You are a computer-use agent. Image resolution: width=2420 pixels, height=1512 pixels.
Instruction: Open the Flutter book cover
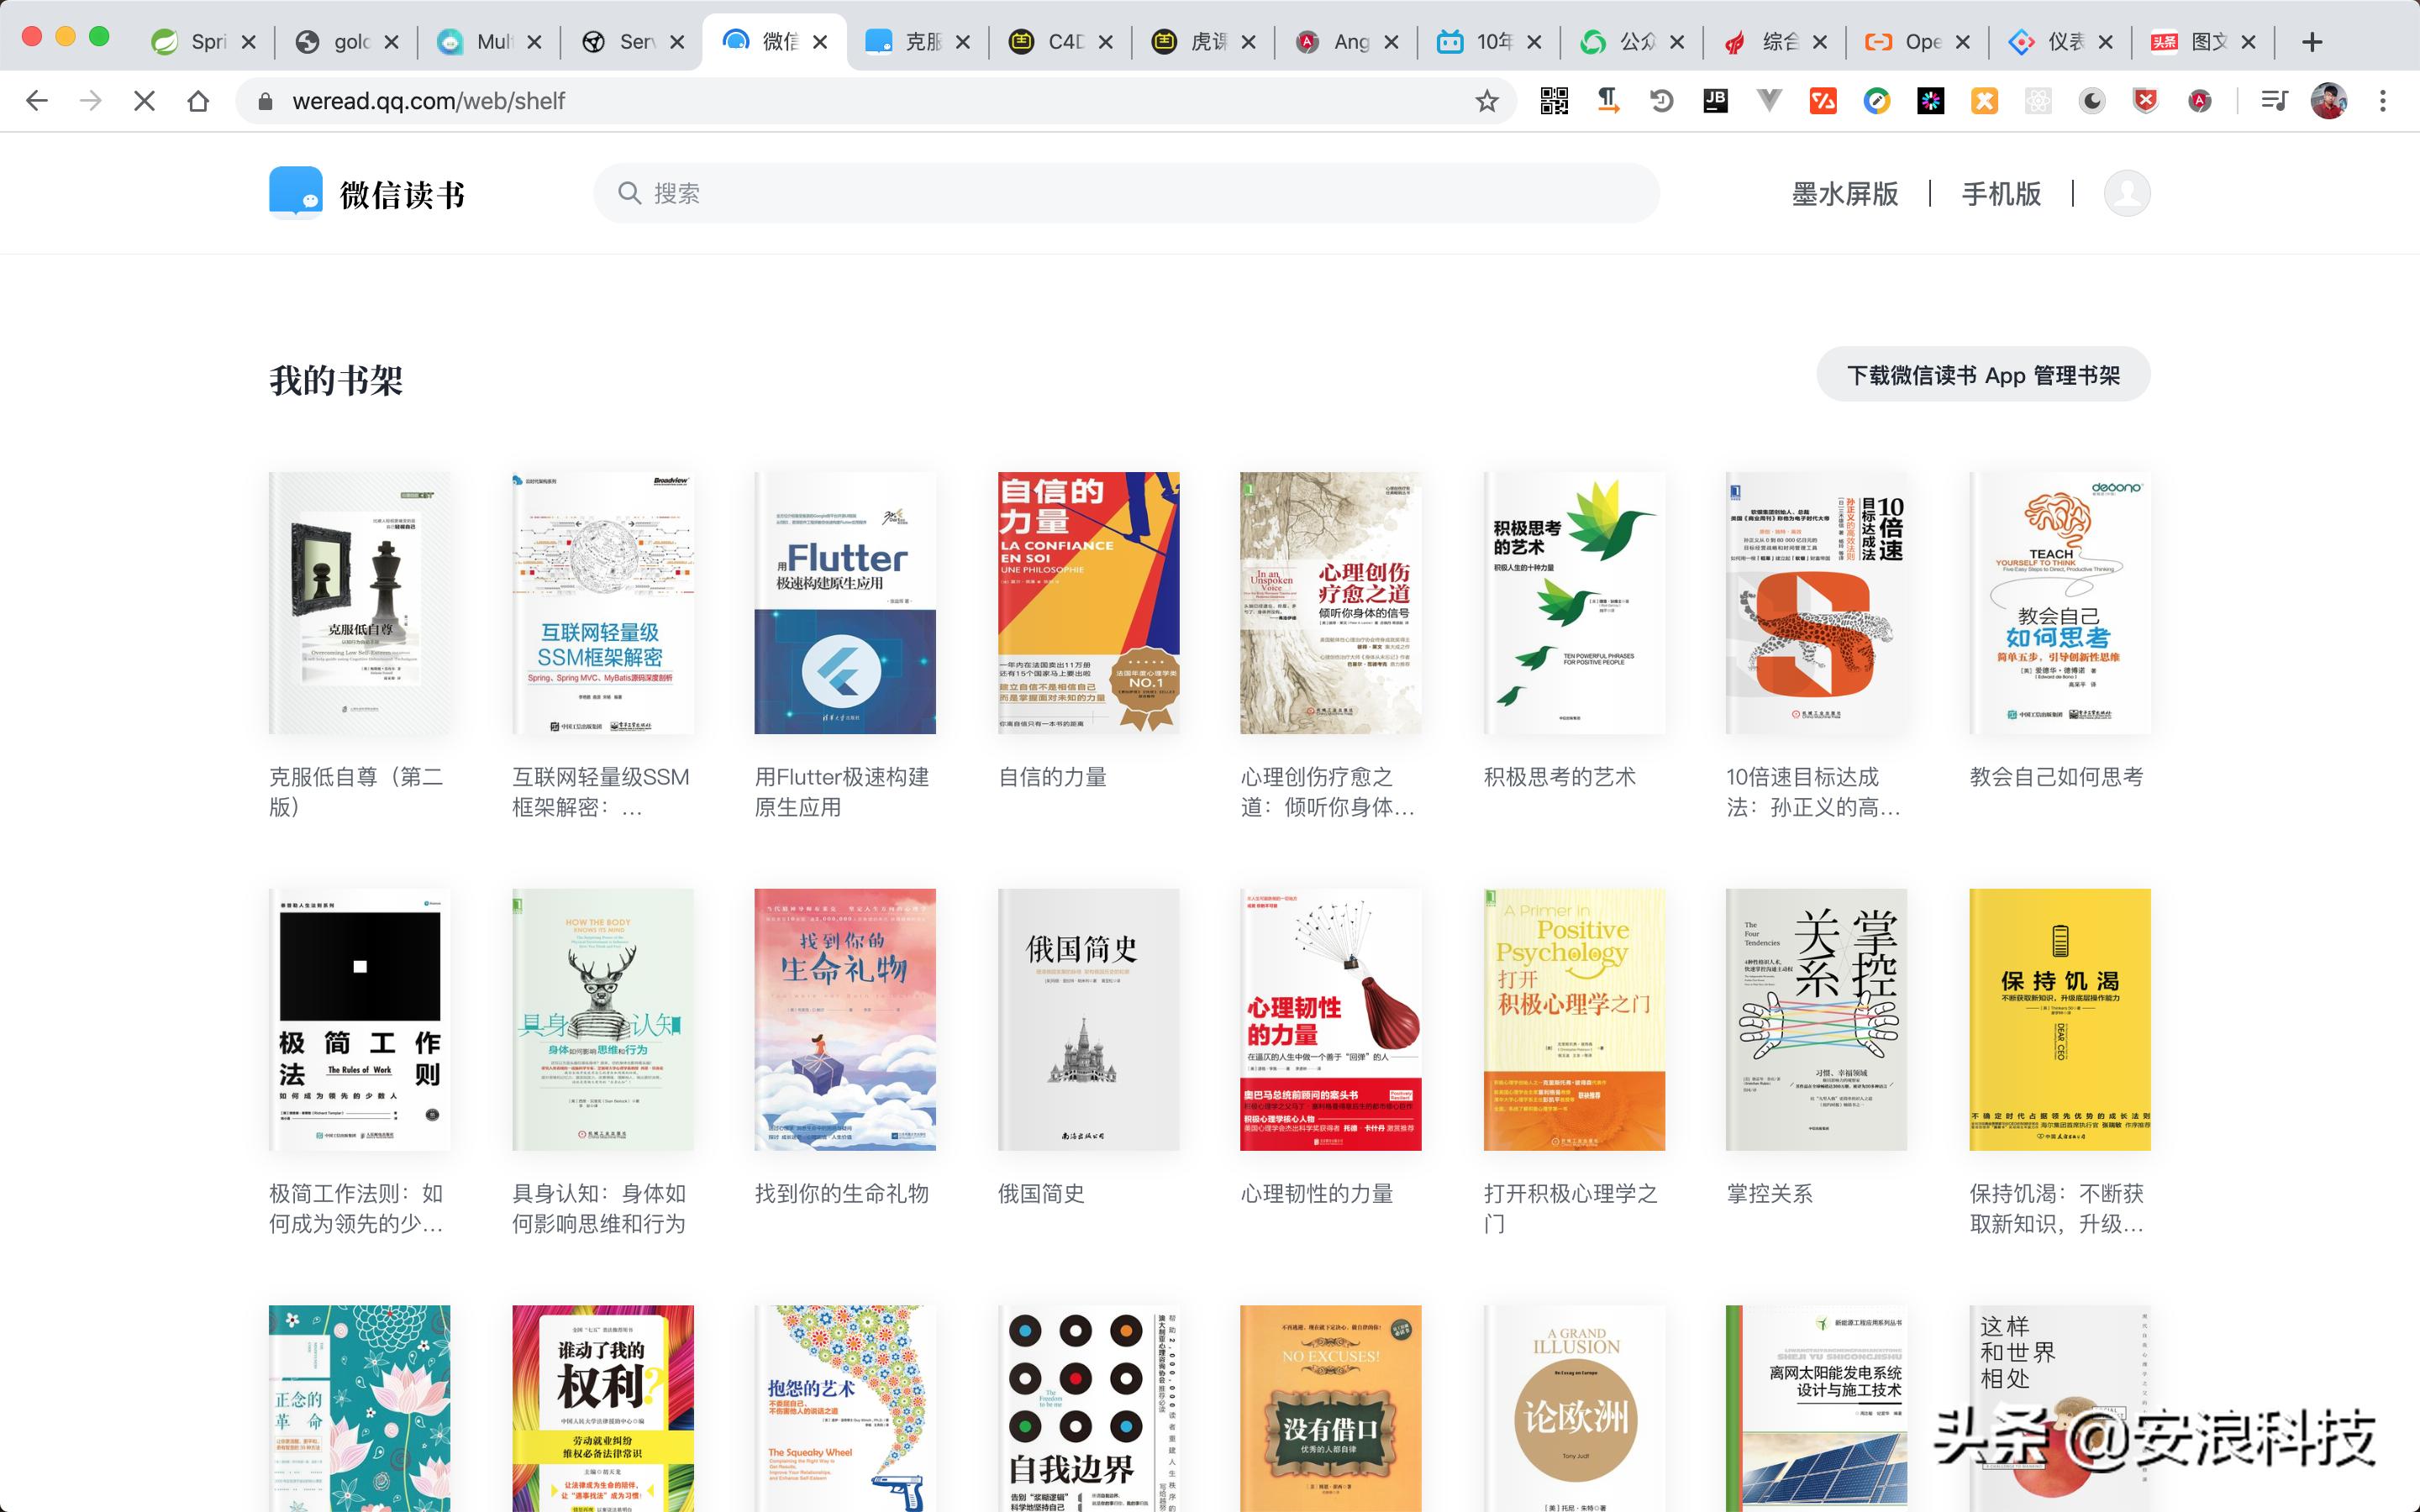pos(845,603)
